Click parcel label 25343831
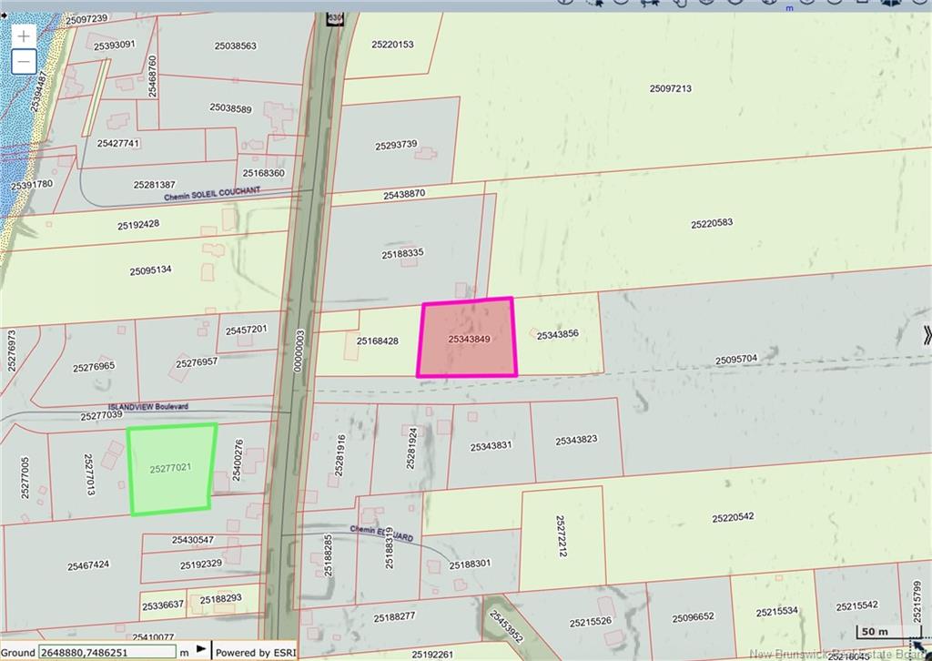 491,446
